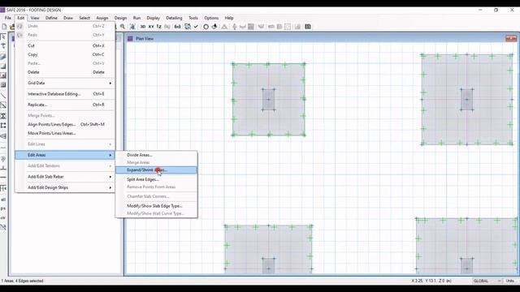
Task: Choose Copy in the Edit menu
Action: [x=65, y=54]
